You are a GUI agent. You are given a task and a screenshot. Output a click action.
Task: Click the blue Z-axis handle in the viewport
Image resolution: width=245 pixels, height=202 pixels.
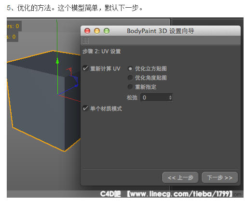[x=76, y=85]
